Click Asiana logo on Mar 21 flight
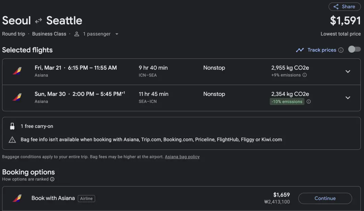 click(x=17, y=71)
